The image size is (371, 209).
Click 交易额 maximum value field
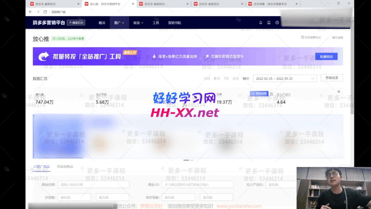coord(113,197)
